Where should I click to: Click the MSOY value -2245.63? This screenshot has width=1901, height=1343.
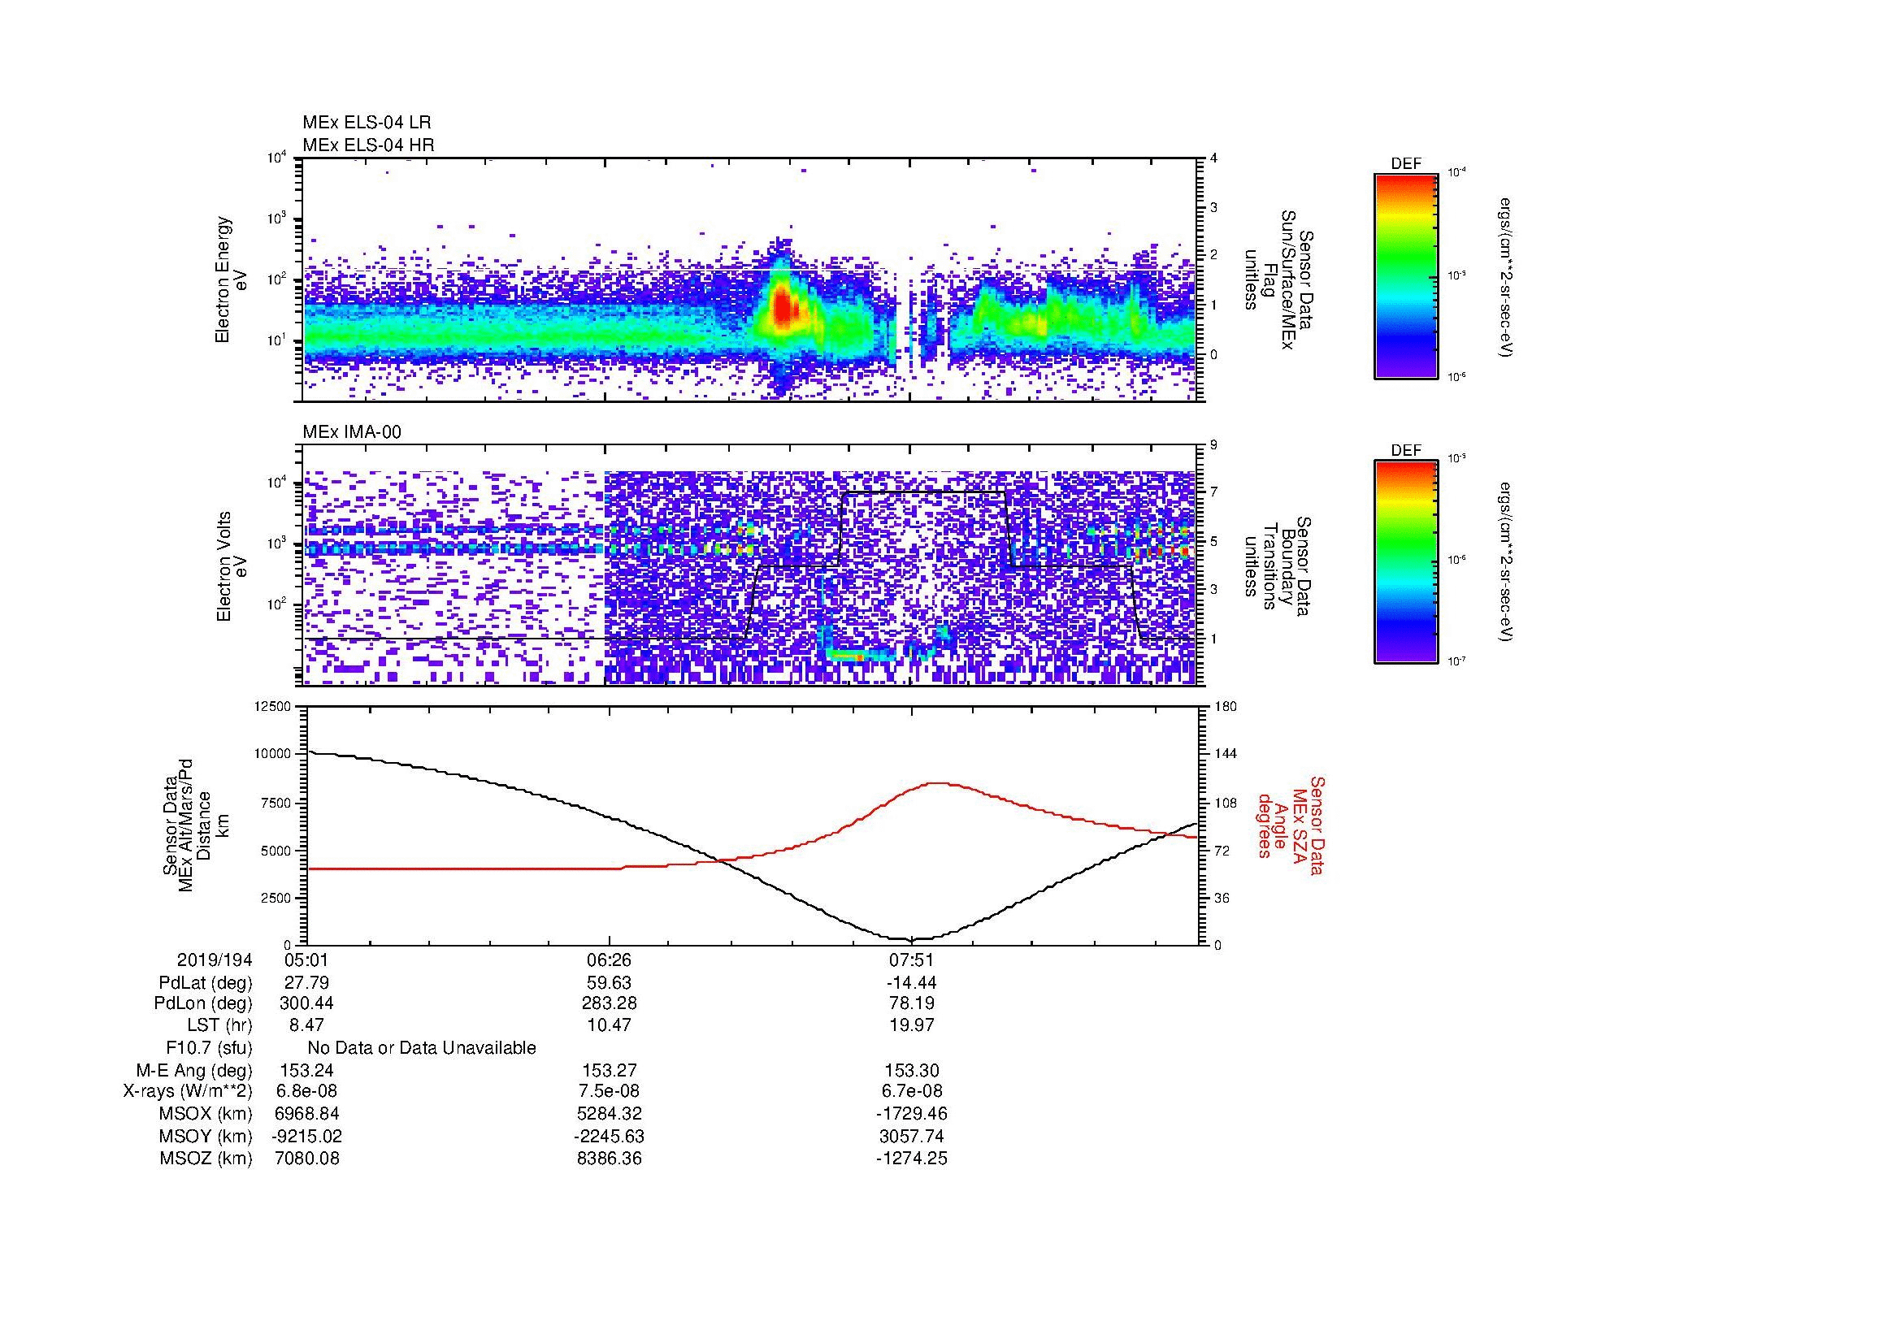610,1136
